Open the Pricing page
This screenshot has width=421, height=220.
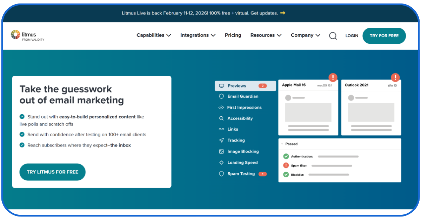click(233, 35)
